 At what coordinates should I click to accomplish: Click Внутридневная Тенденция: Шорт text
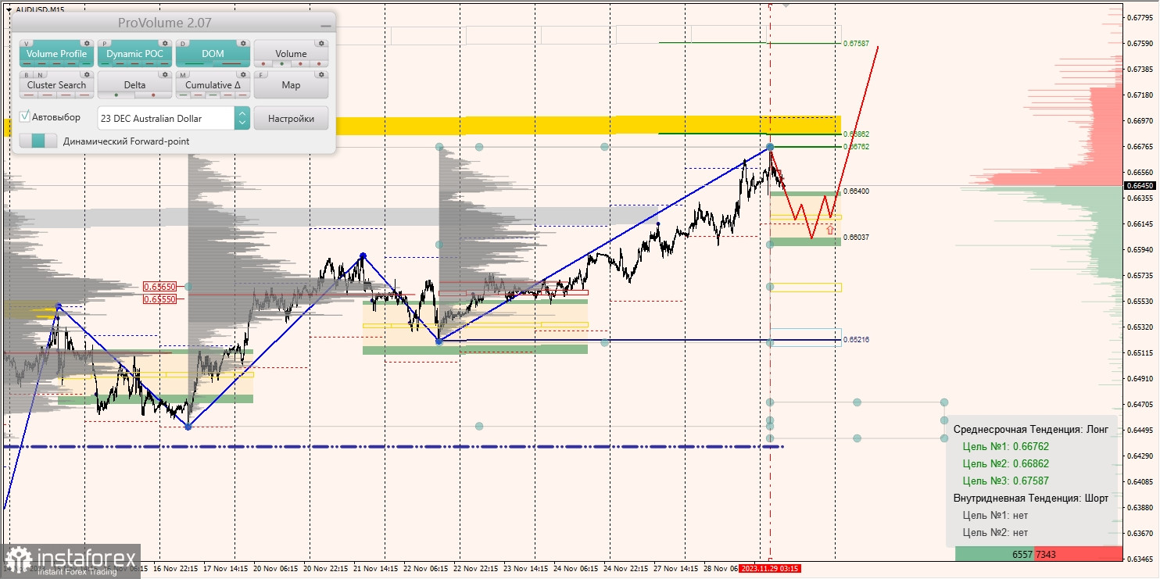1031,498
